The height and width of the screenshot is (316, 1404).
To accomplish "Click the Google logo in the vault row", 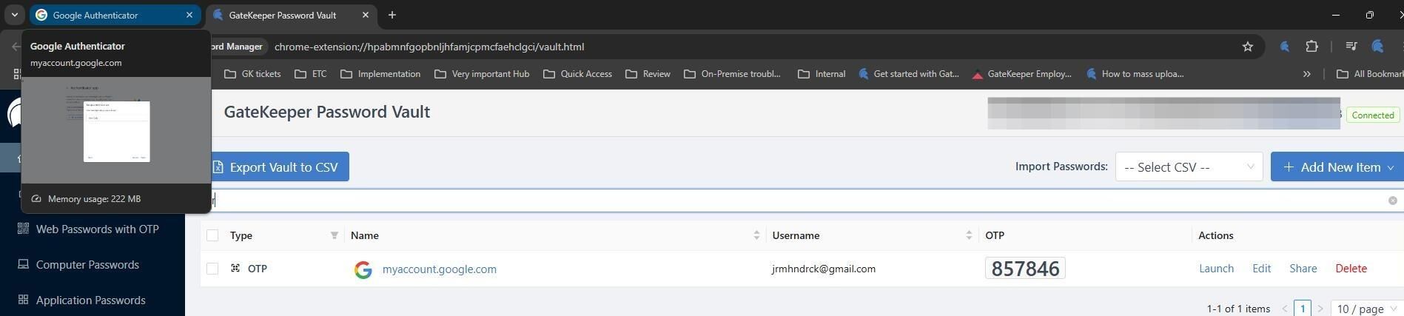I will 363,269.
